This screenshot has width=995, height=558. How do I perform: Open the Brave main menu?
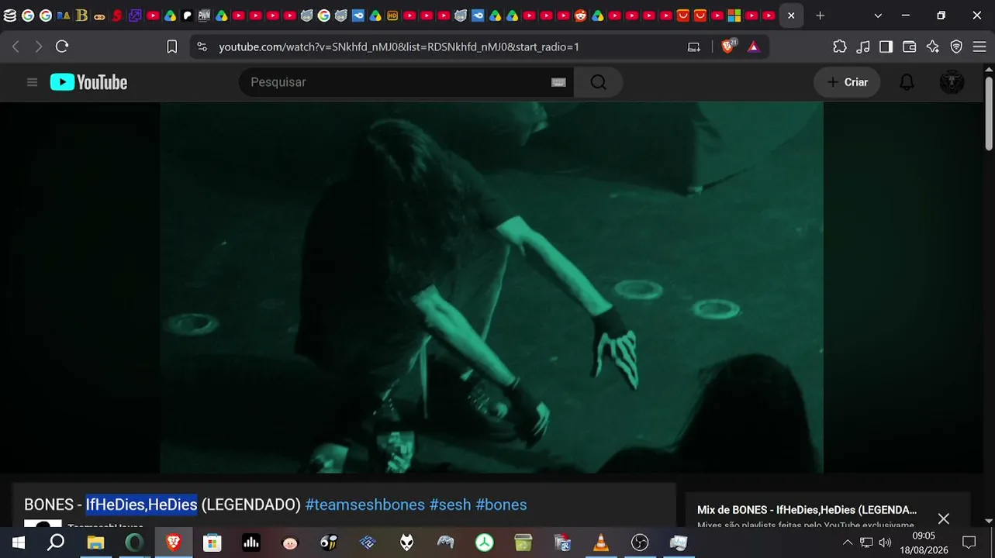point(979,46)
